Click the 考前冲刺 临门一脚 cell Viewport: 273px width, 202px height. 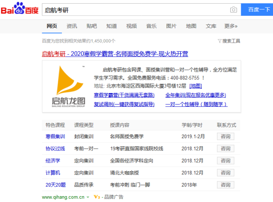point(130,185)
